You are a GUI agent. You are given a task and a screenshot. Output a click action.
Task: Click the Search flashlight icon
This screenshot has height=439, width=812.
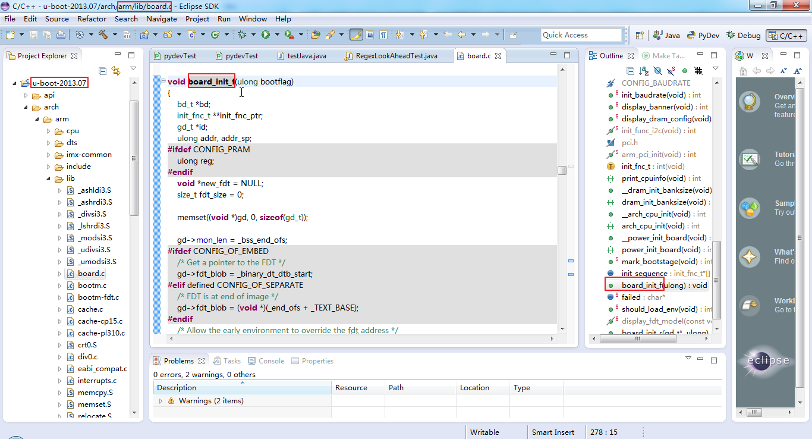tap(330, 35)
